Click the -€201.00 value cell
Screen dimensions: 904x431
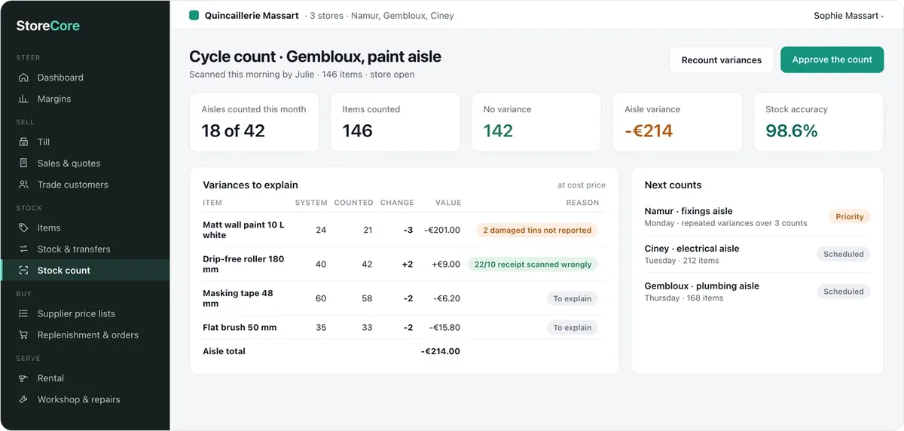(x=442, y=230)
